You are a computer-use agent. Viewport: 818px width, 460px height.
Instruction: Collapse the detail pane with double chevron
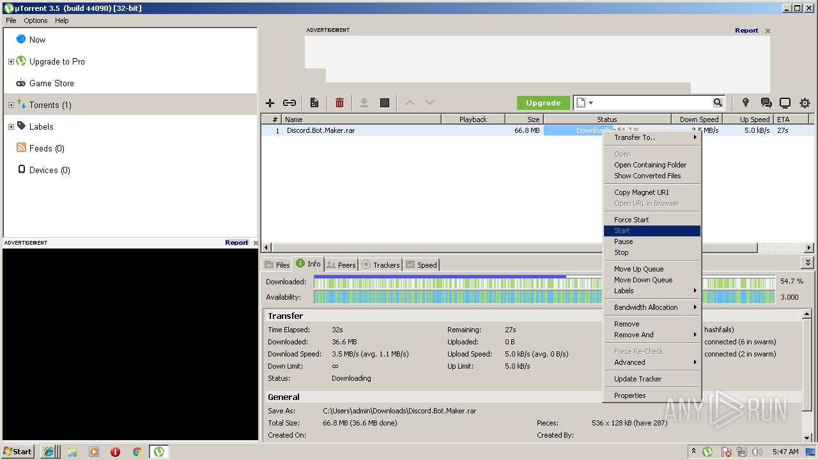[808, 263]
